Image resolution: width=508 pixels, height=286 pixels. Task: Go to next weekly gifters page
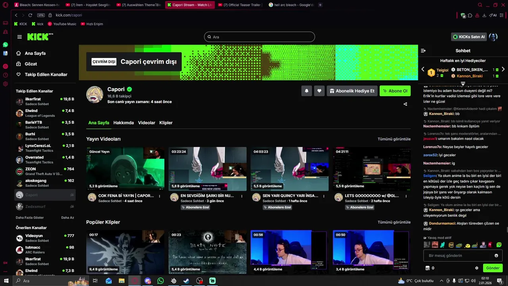click(x=503, y=70)
